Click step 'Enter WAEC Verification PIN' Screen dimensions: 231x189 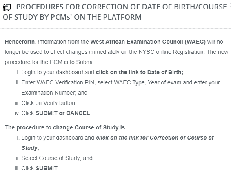[x=58, y=82]
